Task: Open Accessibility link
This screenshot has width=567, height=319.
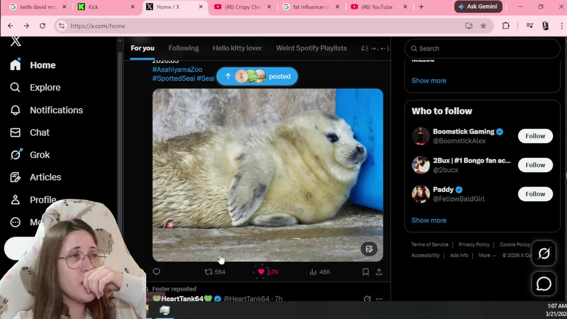Action: click(x=425, y=255)
